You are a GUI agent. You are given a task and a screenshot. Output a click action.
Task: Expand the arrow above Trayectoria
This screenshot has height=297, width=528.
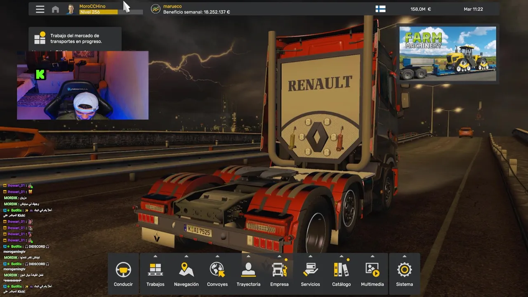pos(248,256)
